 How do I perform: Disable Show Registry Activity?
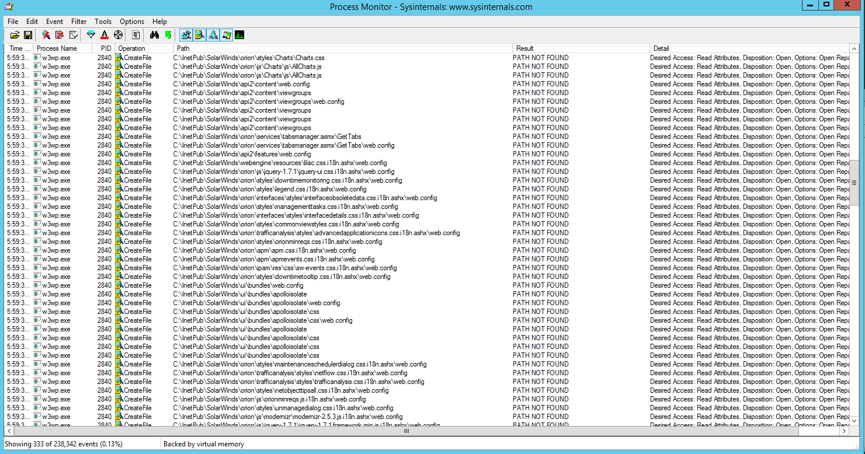[x=186, y=34]
